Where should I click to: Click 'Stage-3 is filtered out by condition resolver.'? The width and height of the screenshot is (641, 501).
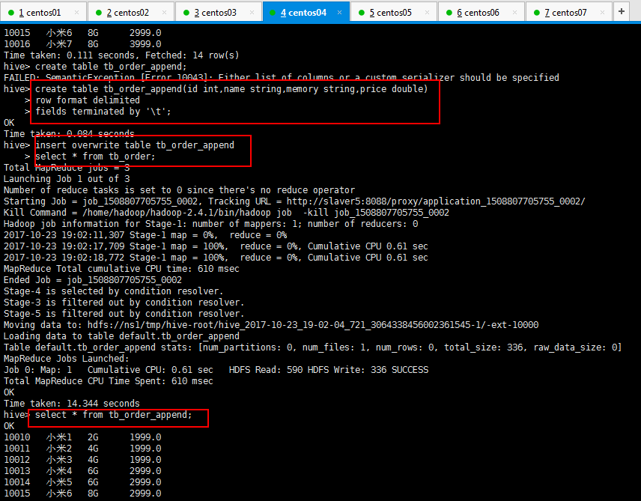(124, 303)
